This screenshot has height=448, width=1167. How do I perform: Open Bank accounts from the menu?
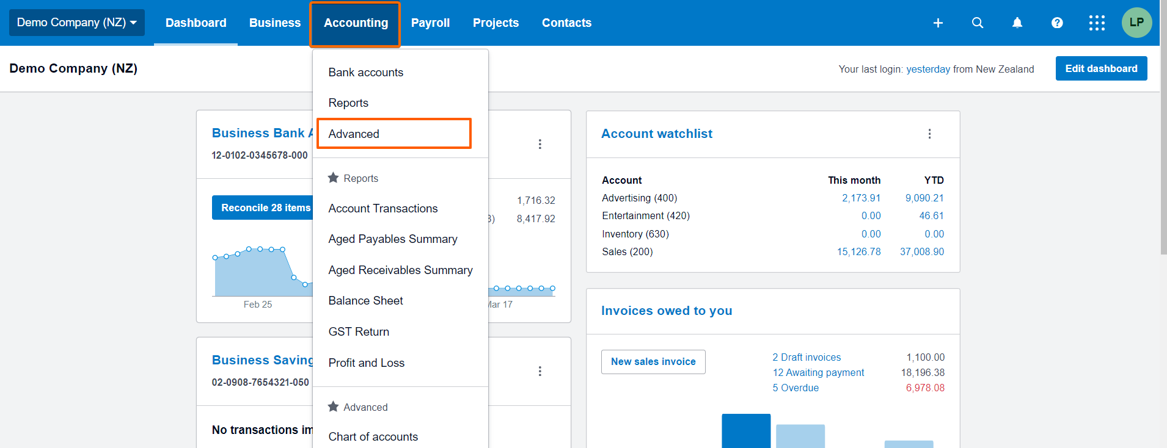pyautogui.click(x=365, y=72)
